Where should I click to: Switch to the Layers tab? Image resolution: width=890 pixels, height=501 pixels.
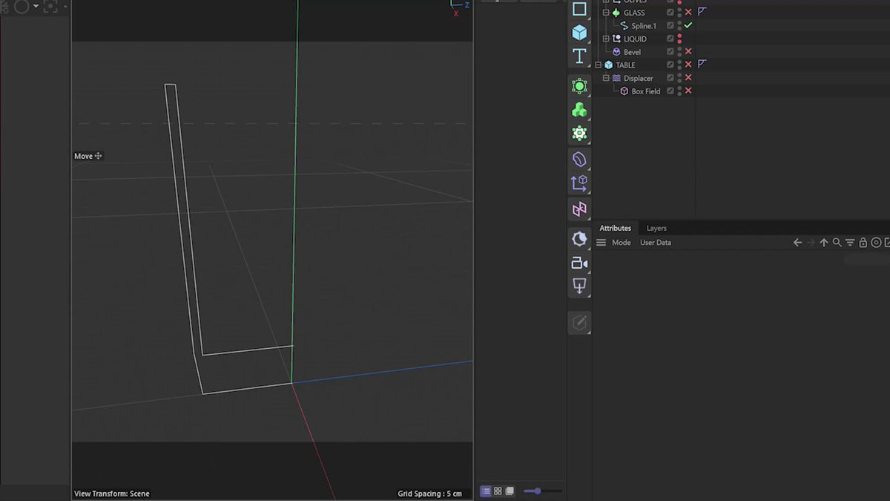pyautogui.click(x=656, y=229)
